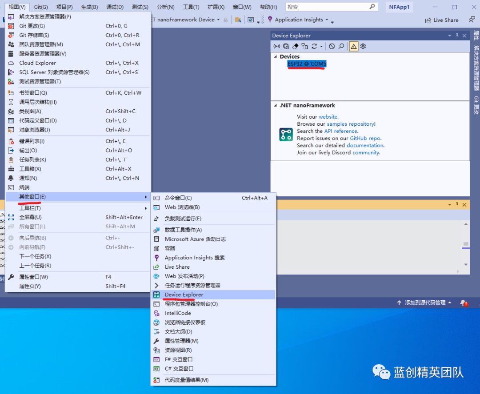Click SQL Server 对象资源管理器 icon

11,72
